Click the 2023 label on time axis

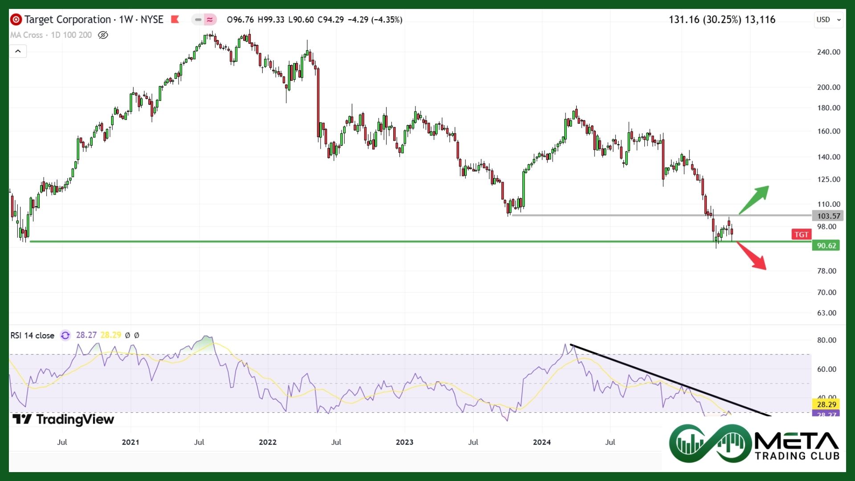point(404,442)
